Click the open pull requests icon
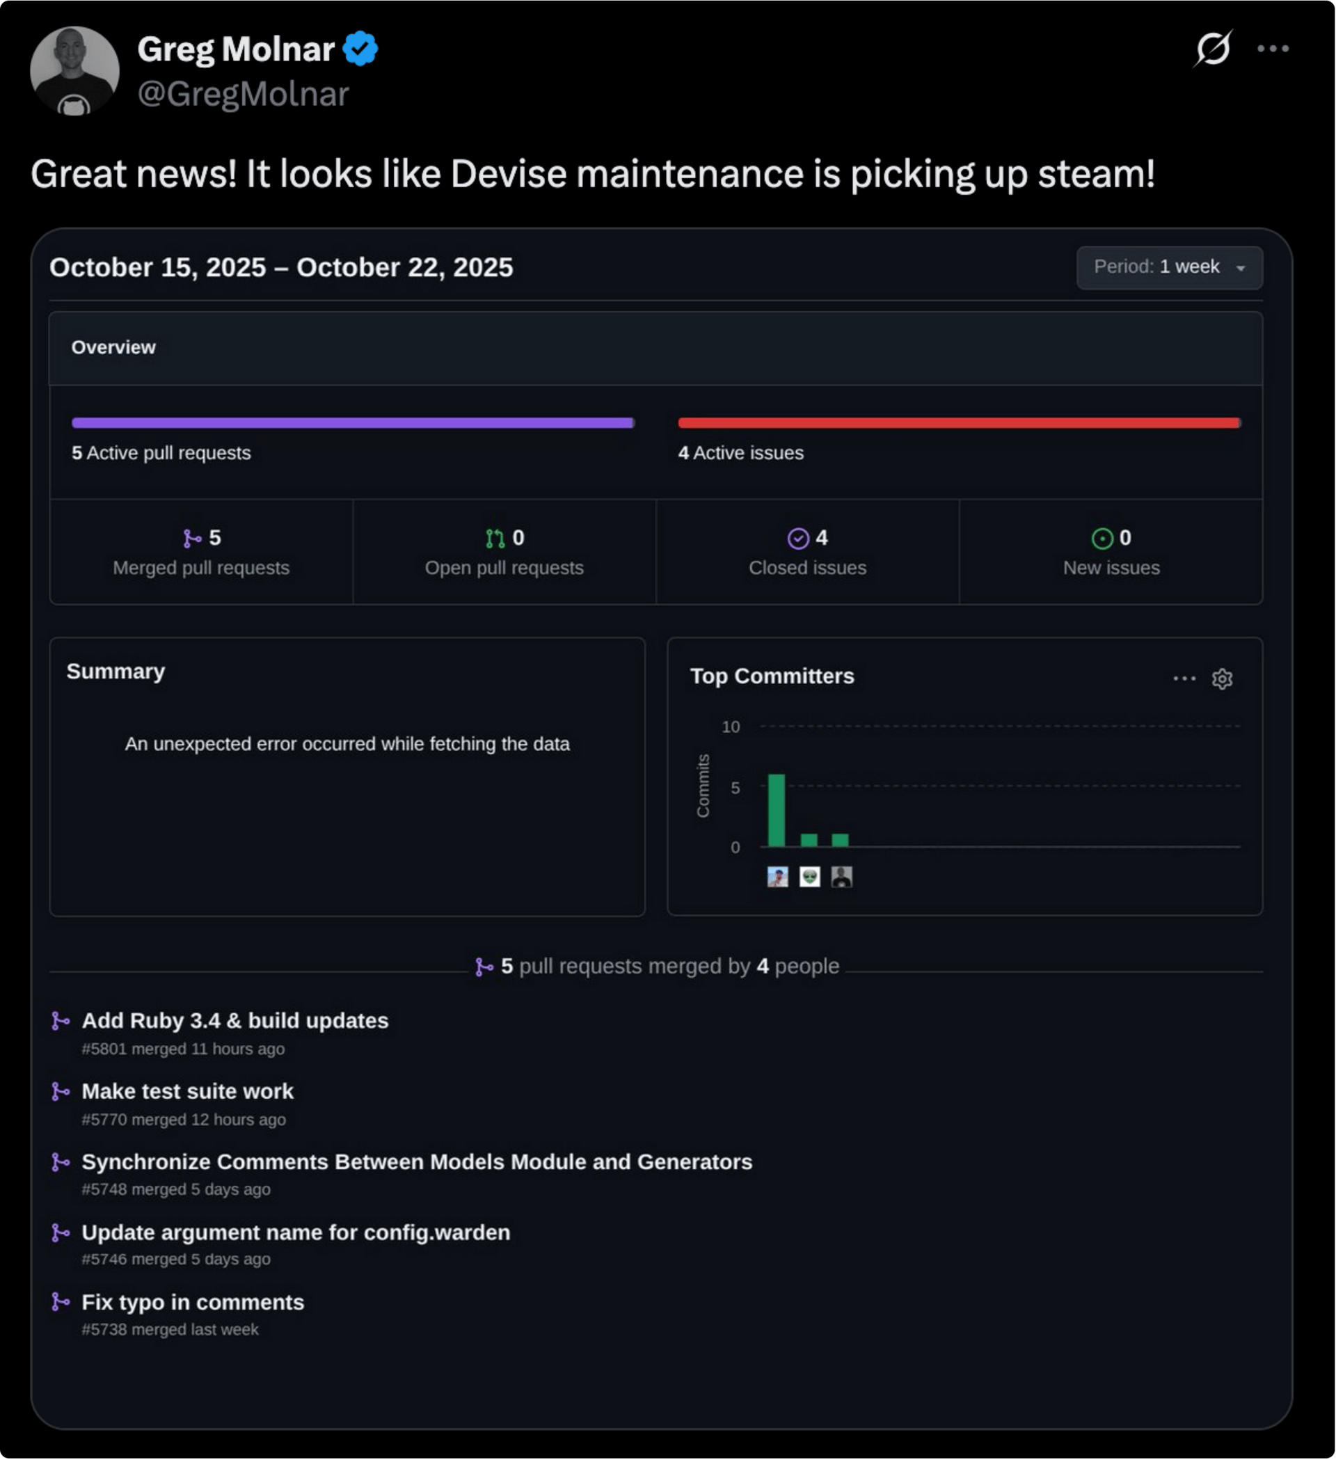Screen dimensions: 1336x1460 495,538
